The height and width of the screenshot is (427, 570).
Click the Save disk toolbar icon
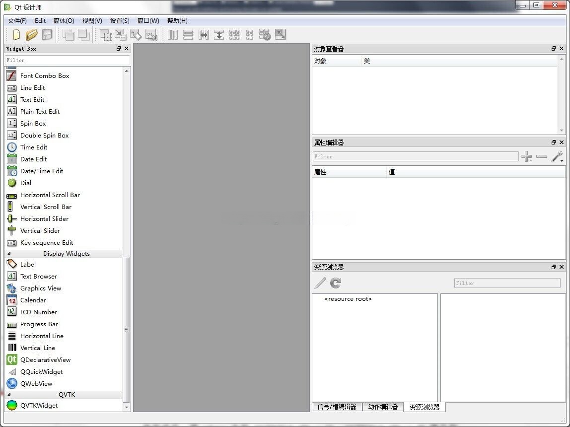coord(47,35)
